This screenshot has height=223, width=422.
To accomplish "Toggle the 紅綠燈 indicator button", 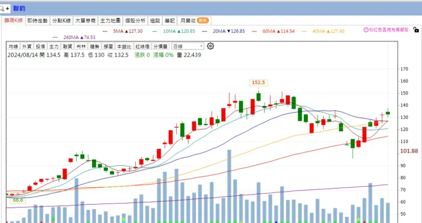I will pyautogui.click(x=143, y=46).
